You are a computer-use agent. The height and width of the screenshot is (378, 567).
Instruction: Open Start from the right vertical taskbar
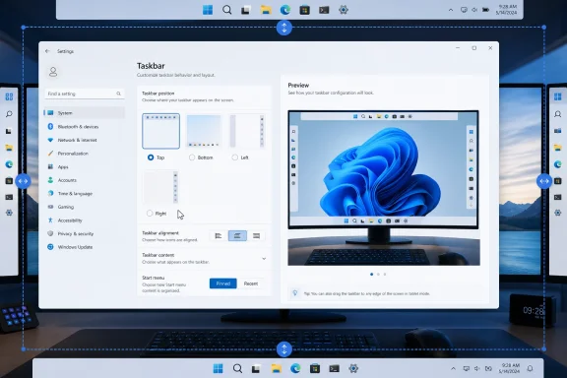click(558, 96)
